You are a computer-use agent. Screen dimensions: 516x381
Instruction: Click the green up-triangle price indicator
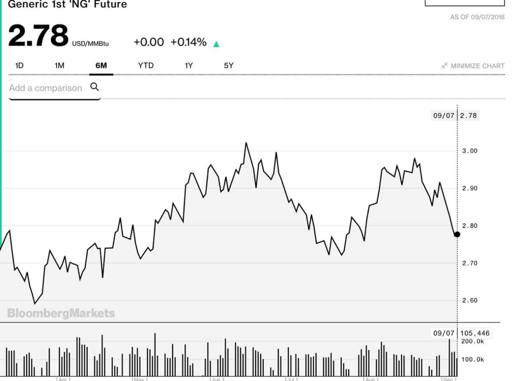point(216,44)
